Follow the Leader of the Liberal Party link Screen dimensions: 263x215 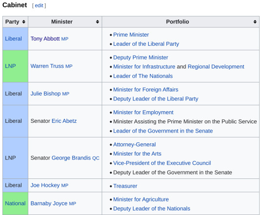pos(146,44)
